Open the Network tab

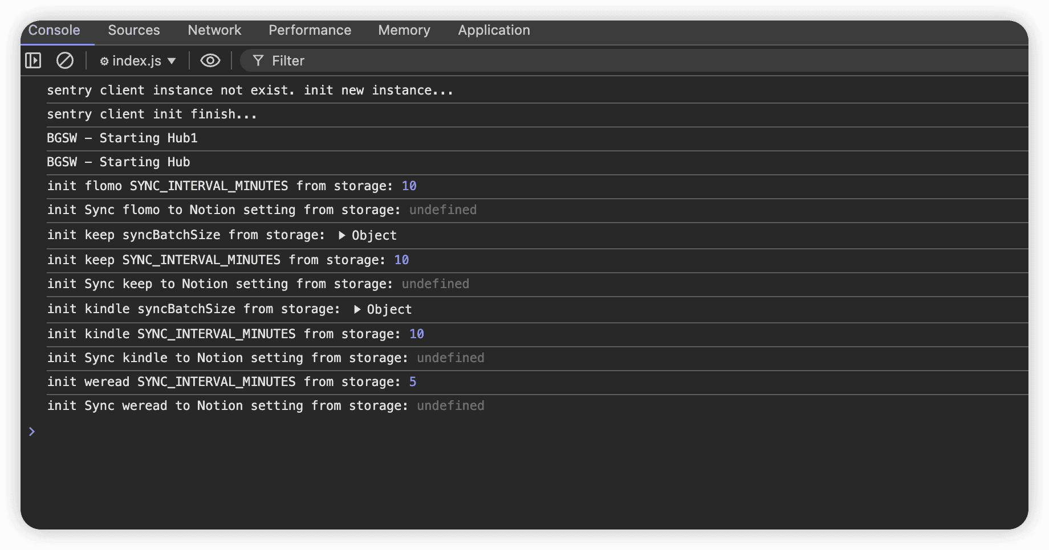214,30
